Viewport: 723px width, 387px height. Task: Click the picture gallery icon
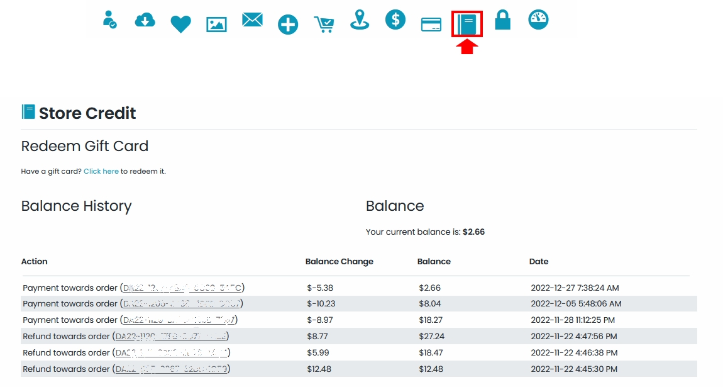coord(216,25)
